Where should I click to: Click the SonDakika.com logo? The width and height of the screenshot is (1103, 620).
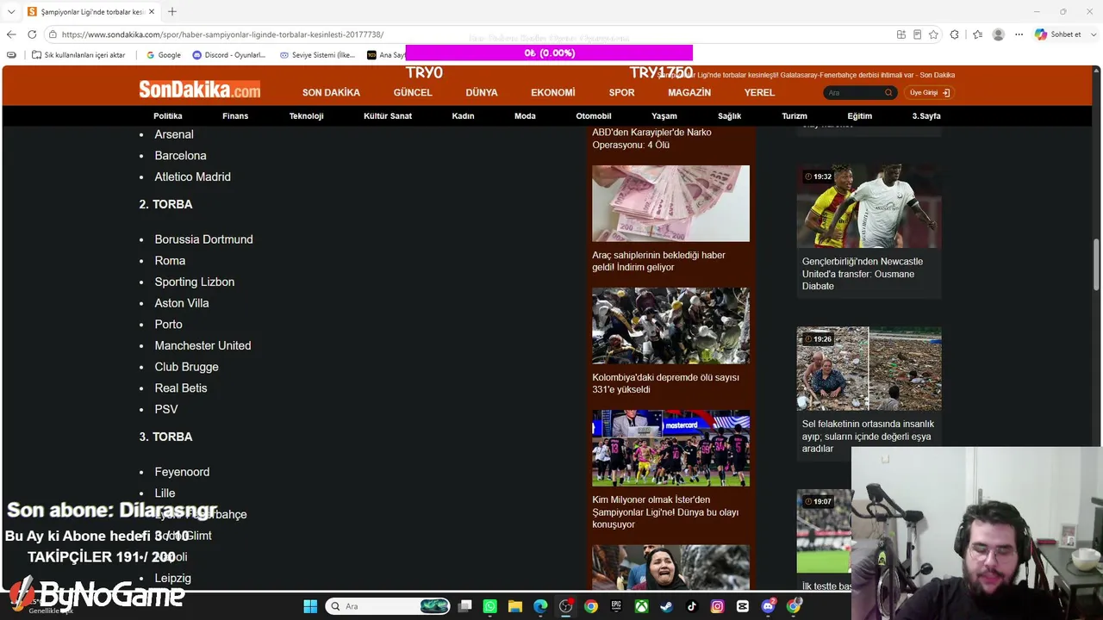pos(200,90)
